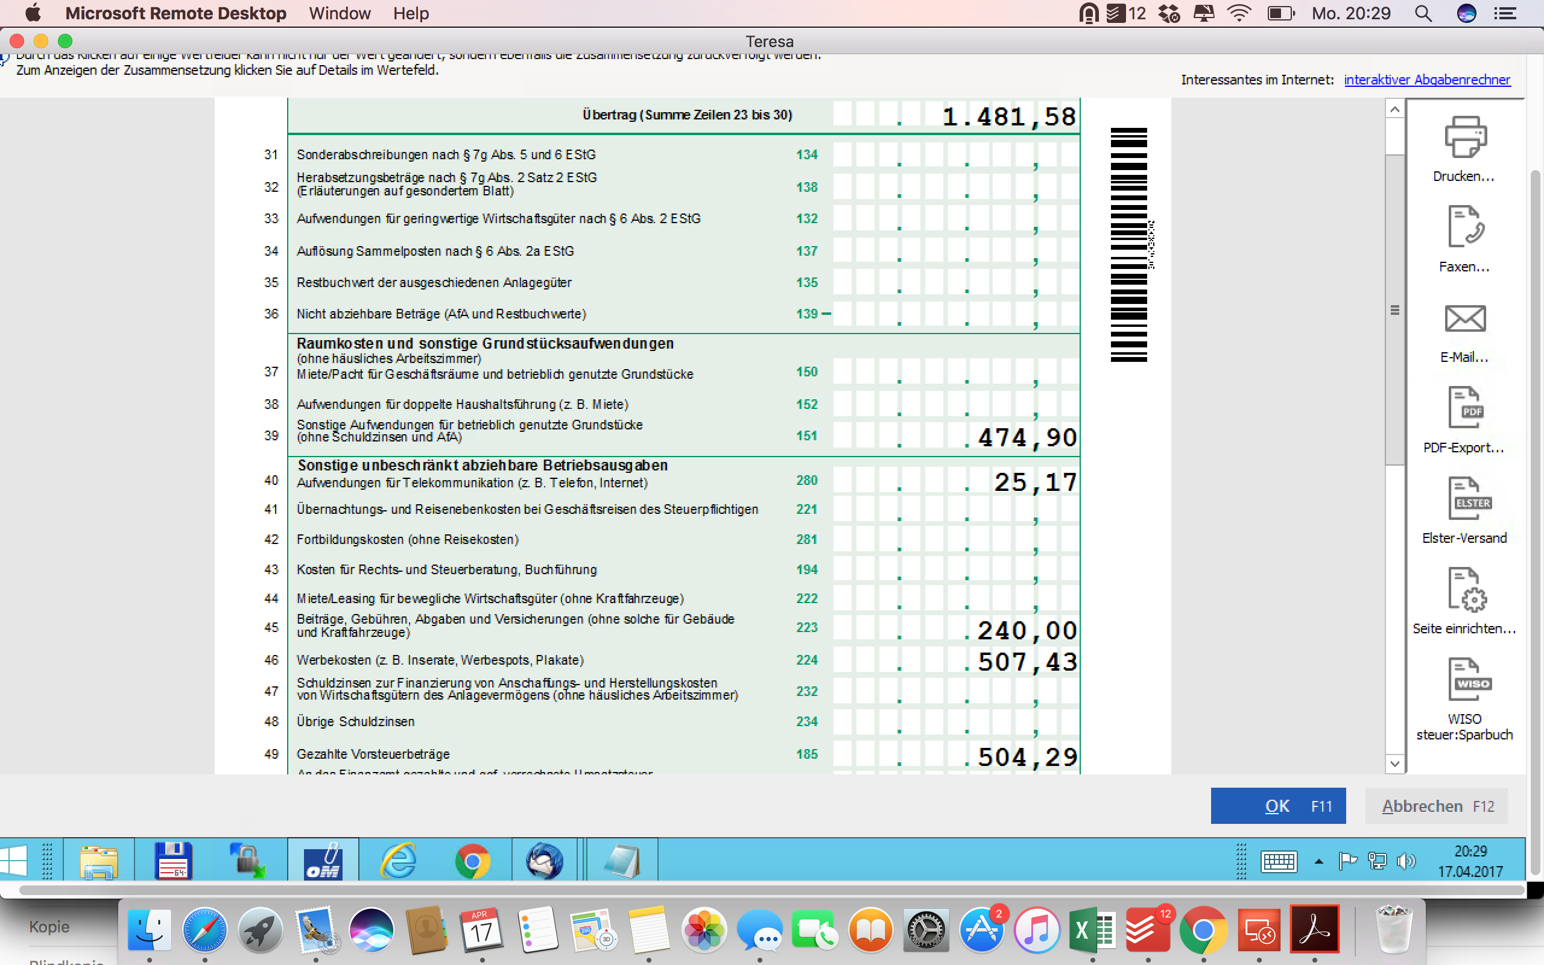Open the App Store in Dock

click(x=982, y=931)
